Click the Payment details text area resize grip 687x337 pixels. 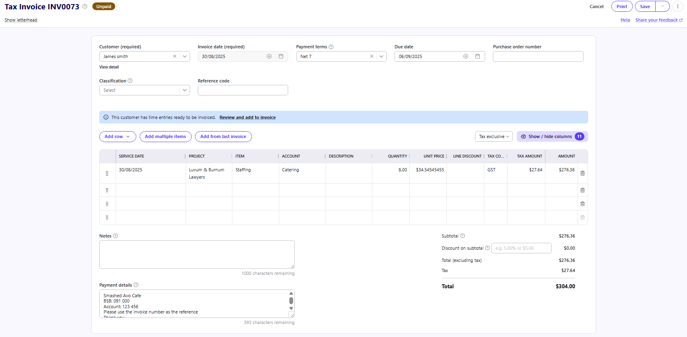[x=291, y=315]
